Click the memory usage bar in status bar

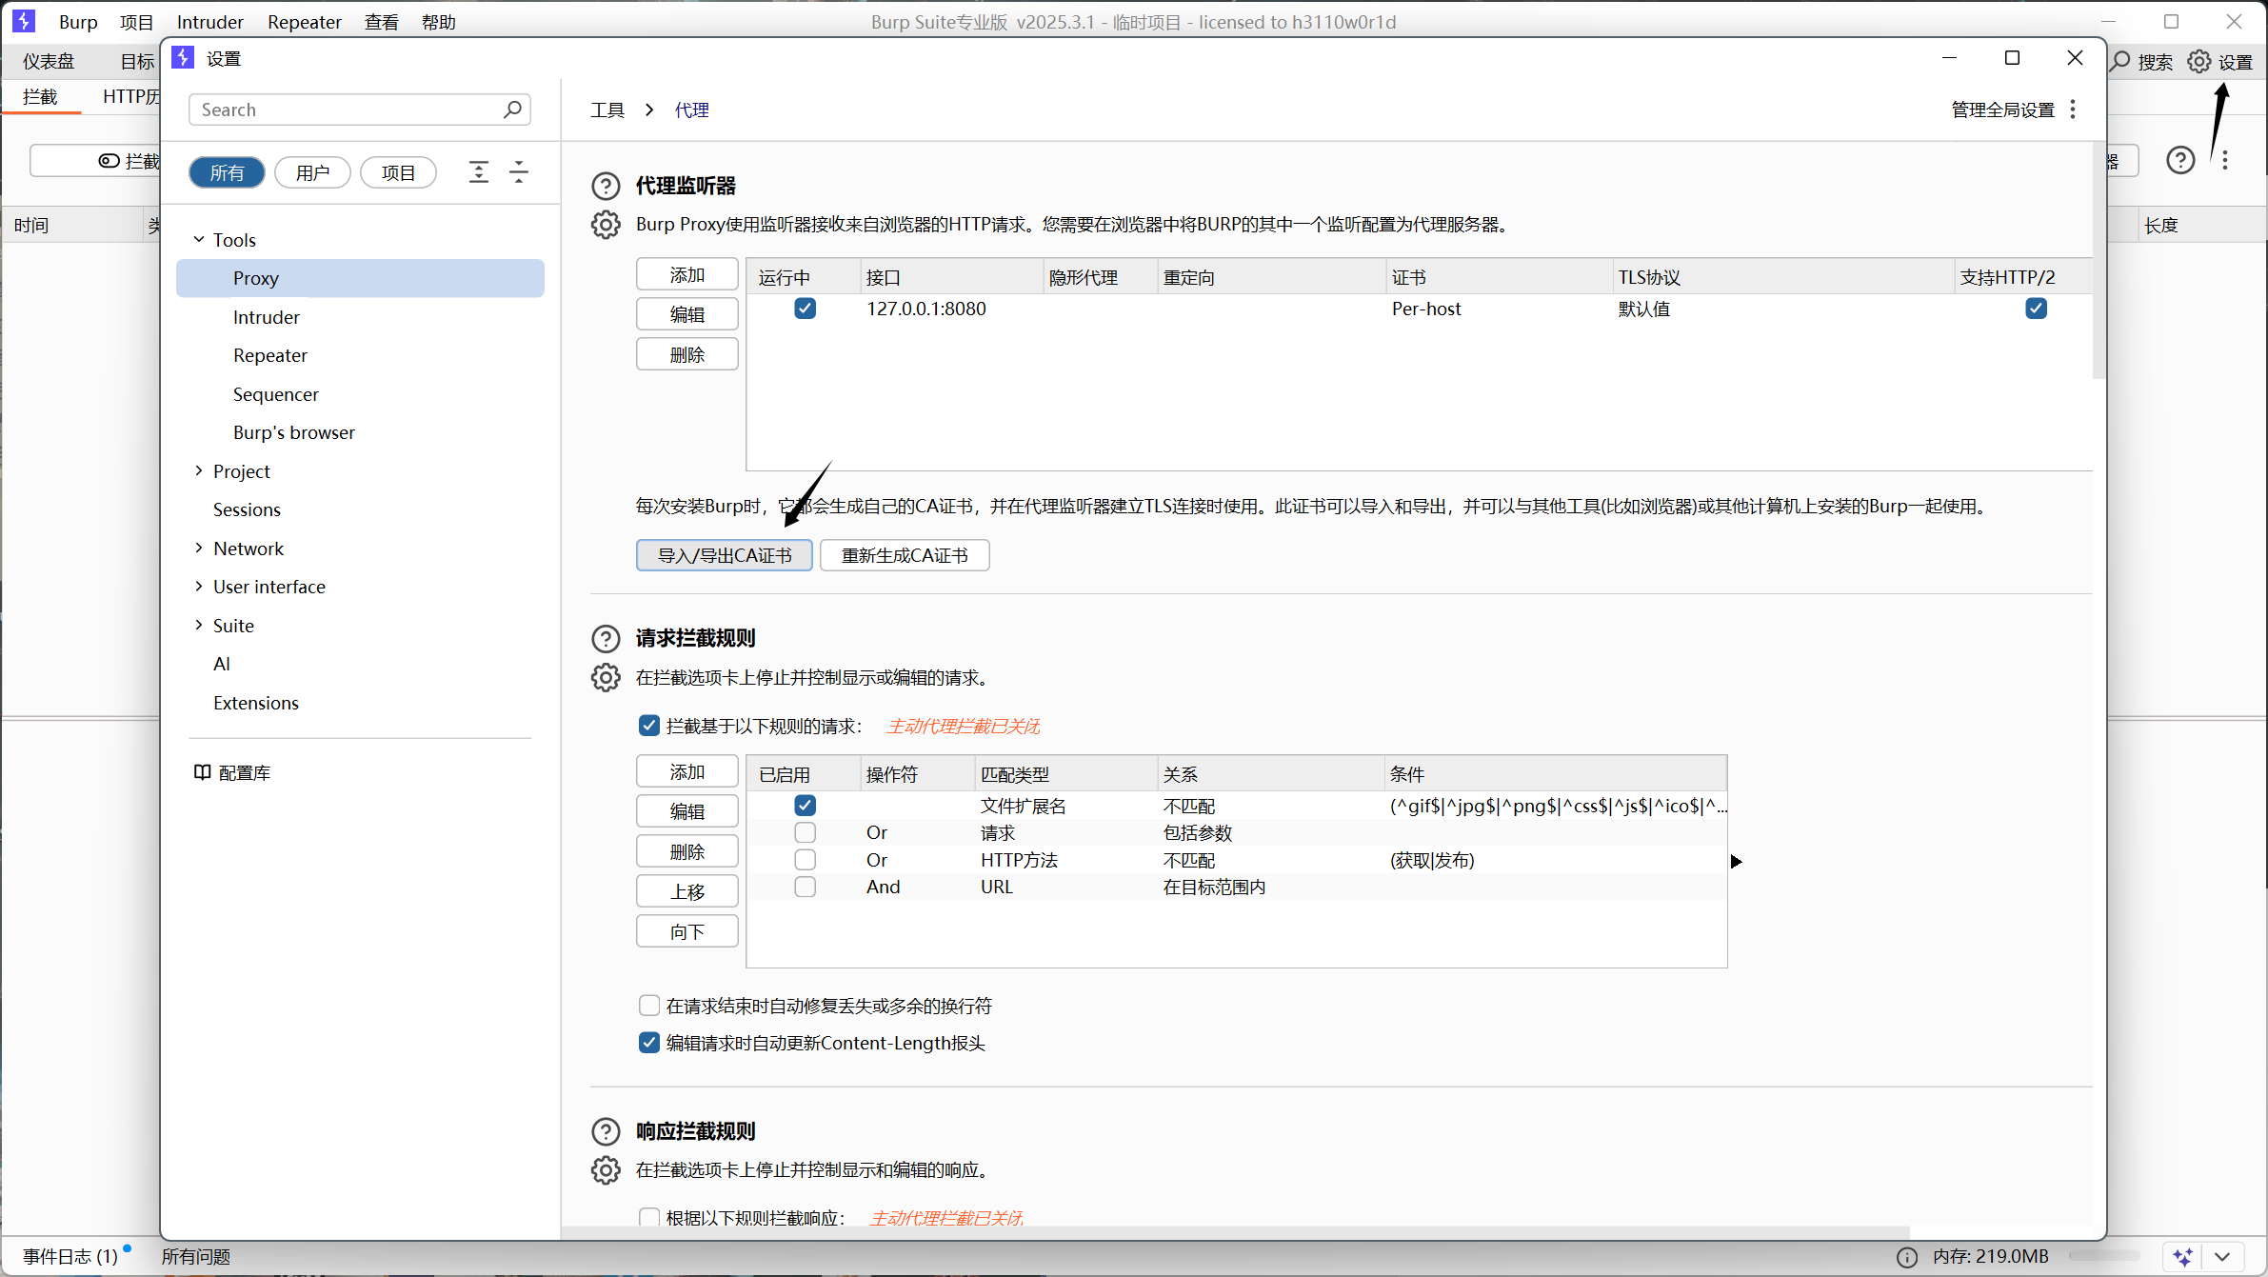tap(2103, 1256)
